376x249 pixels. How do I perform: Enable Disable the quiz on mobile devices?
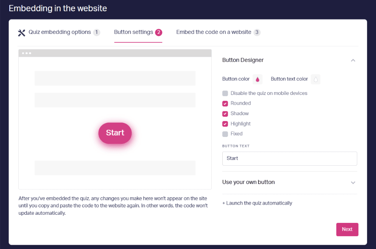(x=225, y=93)
